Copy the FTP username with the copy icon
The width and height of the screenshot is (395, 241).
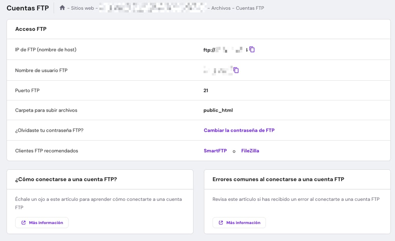236,70
